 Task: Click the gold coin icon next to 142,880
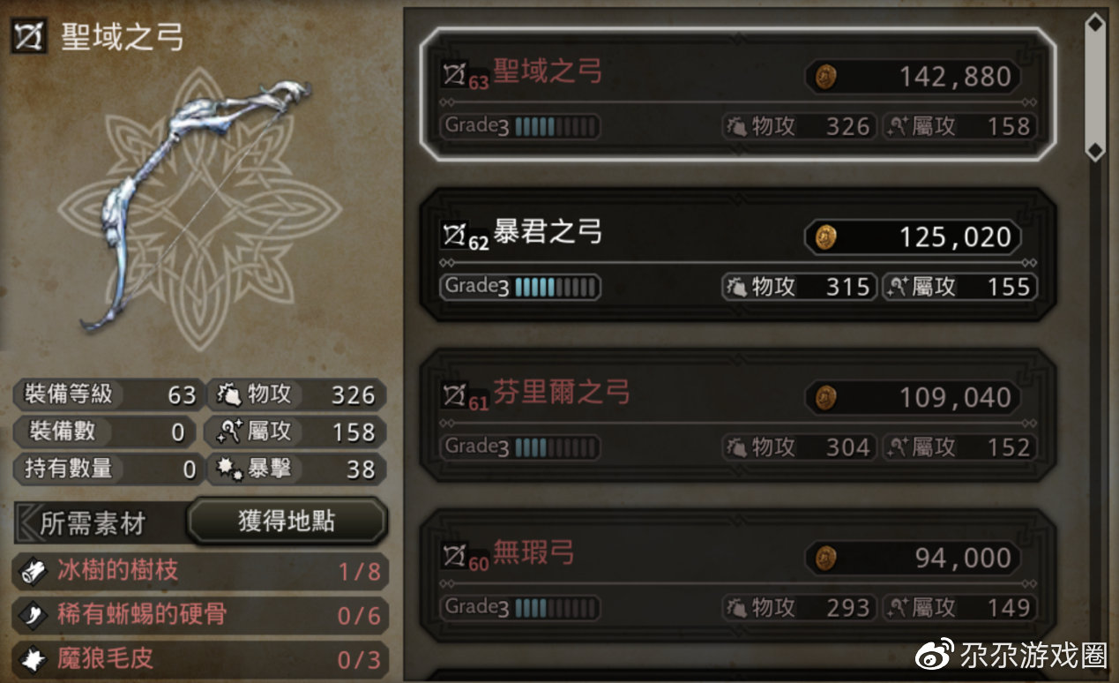[x=824, y=77]
